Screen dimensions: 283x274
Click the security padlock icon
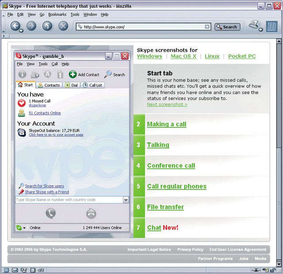273,270
